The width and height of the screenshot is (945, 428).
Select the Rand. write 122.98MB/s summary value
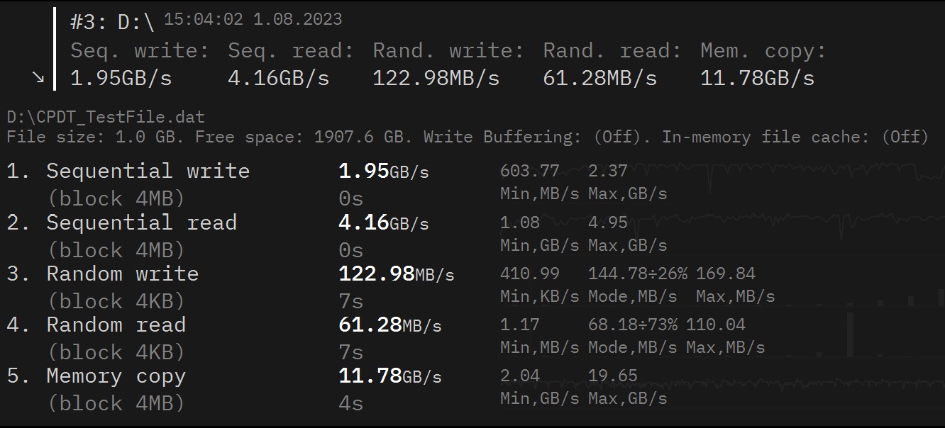436,78
